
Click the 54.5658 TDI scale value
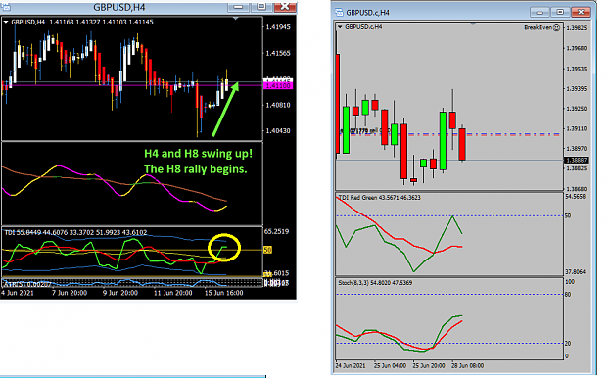click(576, 197)
